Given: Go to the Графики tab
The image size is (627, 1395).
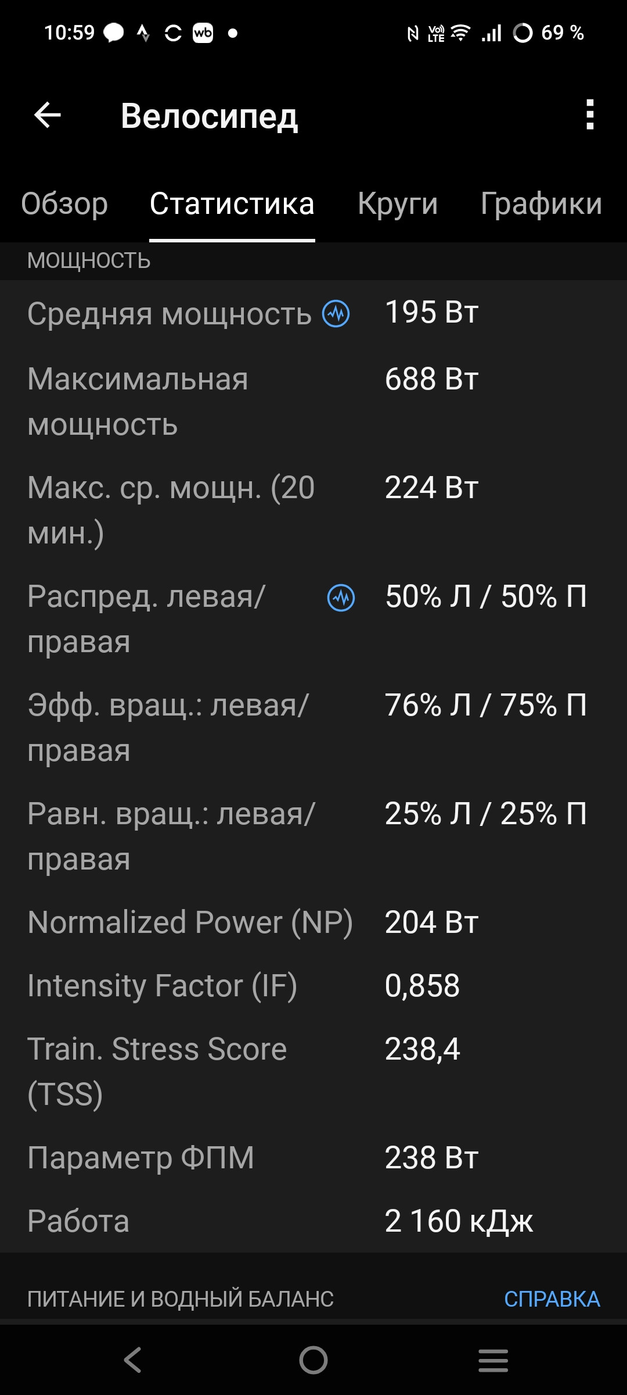Looking at the screenshot, I should point(541,204).
